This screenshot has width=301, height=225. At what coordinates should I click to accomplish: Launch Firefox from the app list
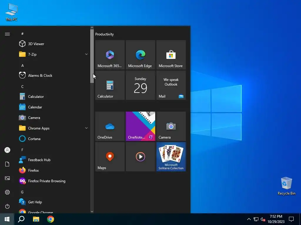click(53, 170)
